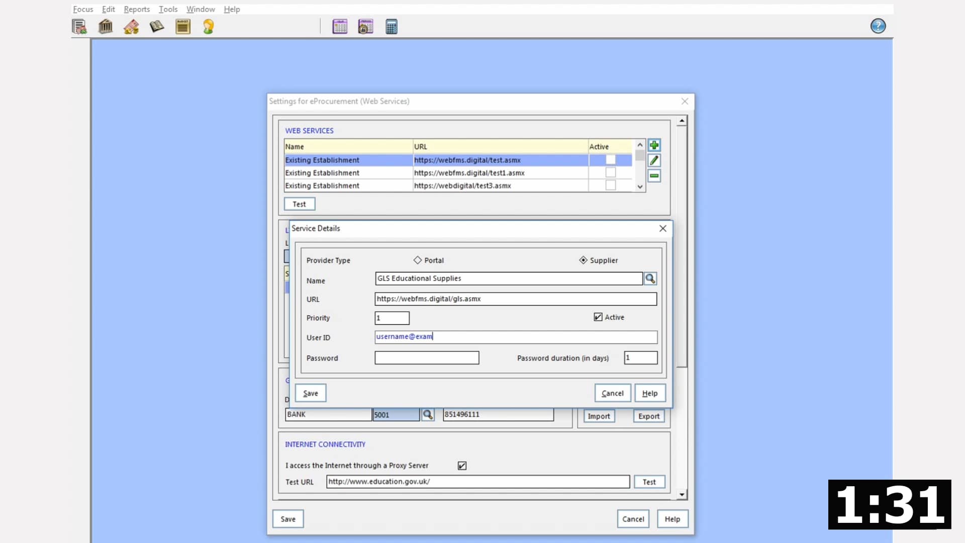Click into the Password input field
The width and height of the screenshot is (965, 543).
coord(427,358)
